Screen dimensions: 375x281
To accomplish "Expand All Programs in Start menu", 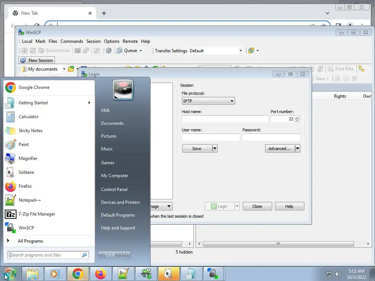I will click(x=30, y=241).
